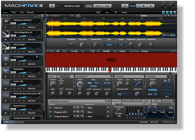Open the wrench settings menu in top bar
The width and height of the screenshot is (195, 140).
52,6
